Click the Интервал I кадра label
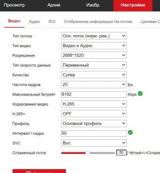The image size is (160, 173). (28, 133)
